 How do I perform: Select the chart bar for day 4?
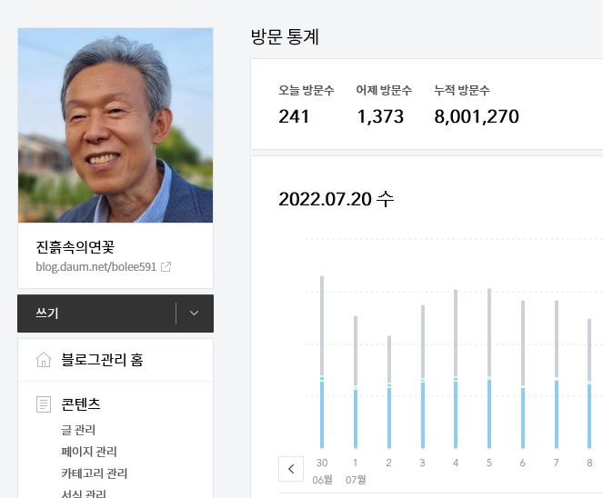[456, 369]
